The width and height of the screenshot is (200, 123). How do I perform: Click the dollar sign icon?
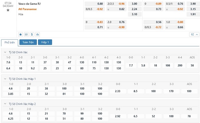pos(32,35)
